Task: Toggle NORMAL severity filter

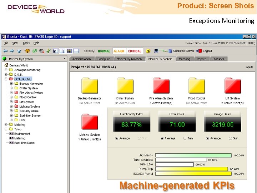Action: coord(104,51)
